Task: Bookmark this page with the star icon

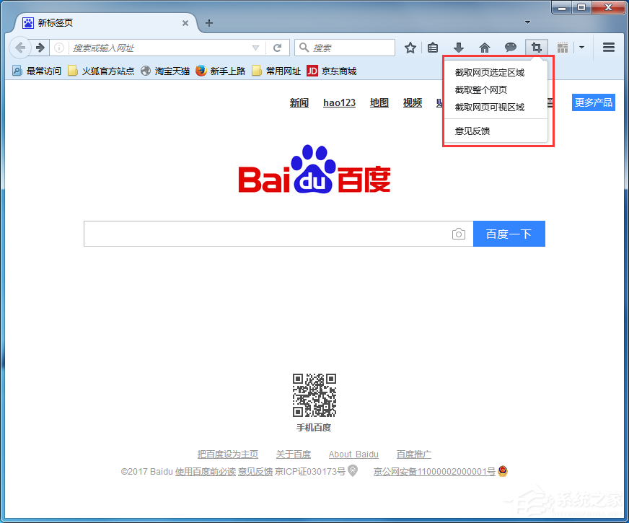Action: [x=410, y=47]
